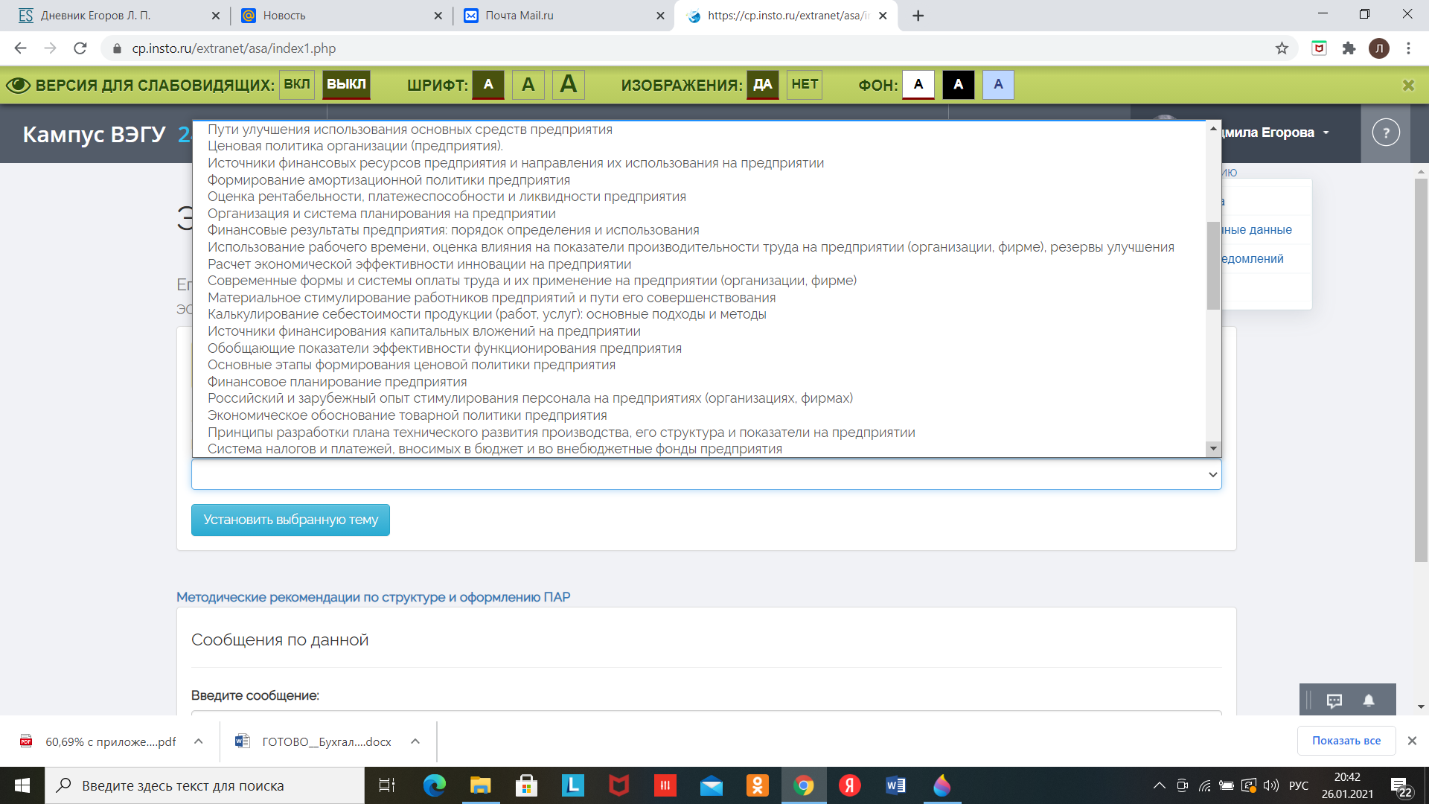Screen dimensions: 1429x804
Task: Bookmark page with star icon
Action: (x=1282, y=48)
